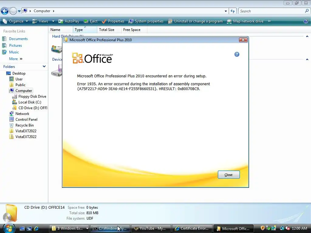The height and width of the screenshot is (233, 311).
Task: Click the Views toolbar button
Action: [40, 21]
